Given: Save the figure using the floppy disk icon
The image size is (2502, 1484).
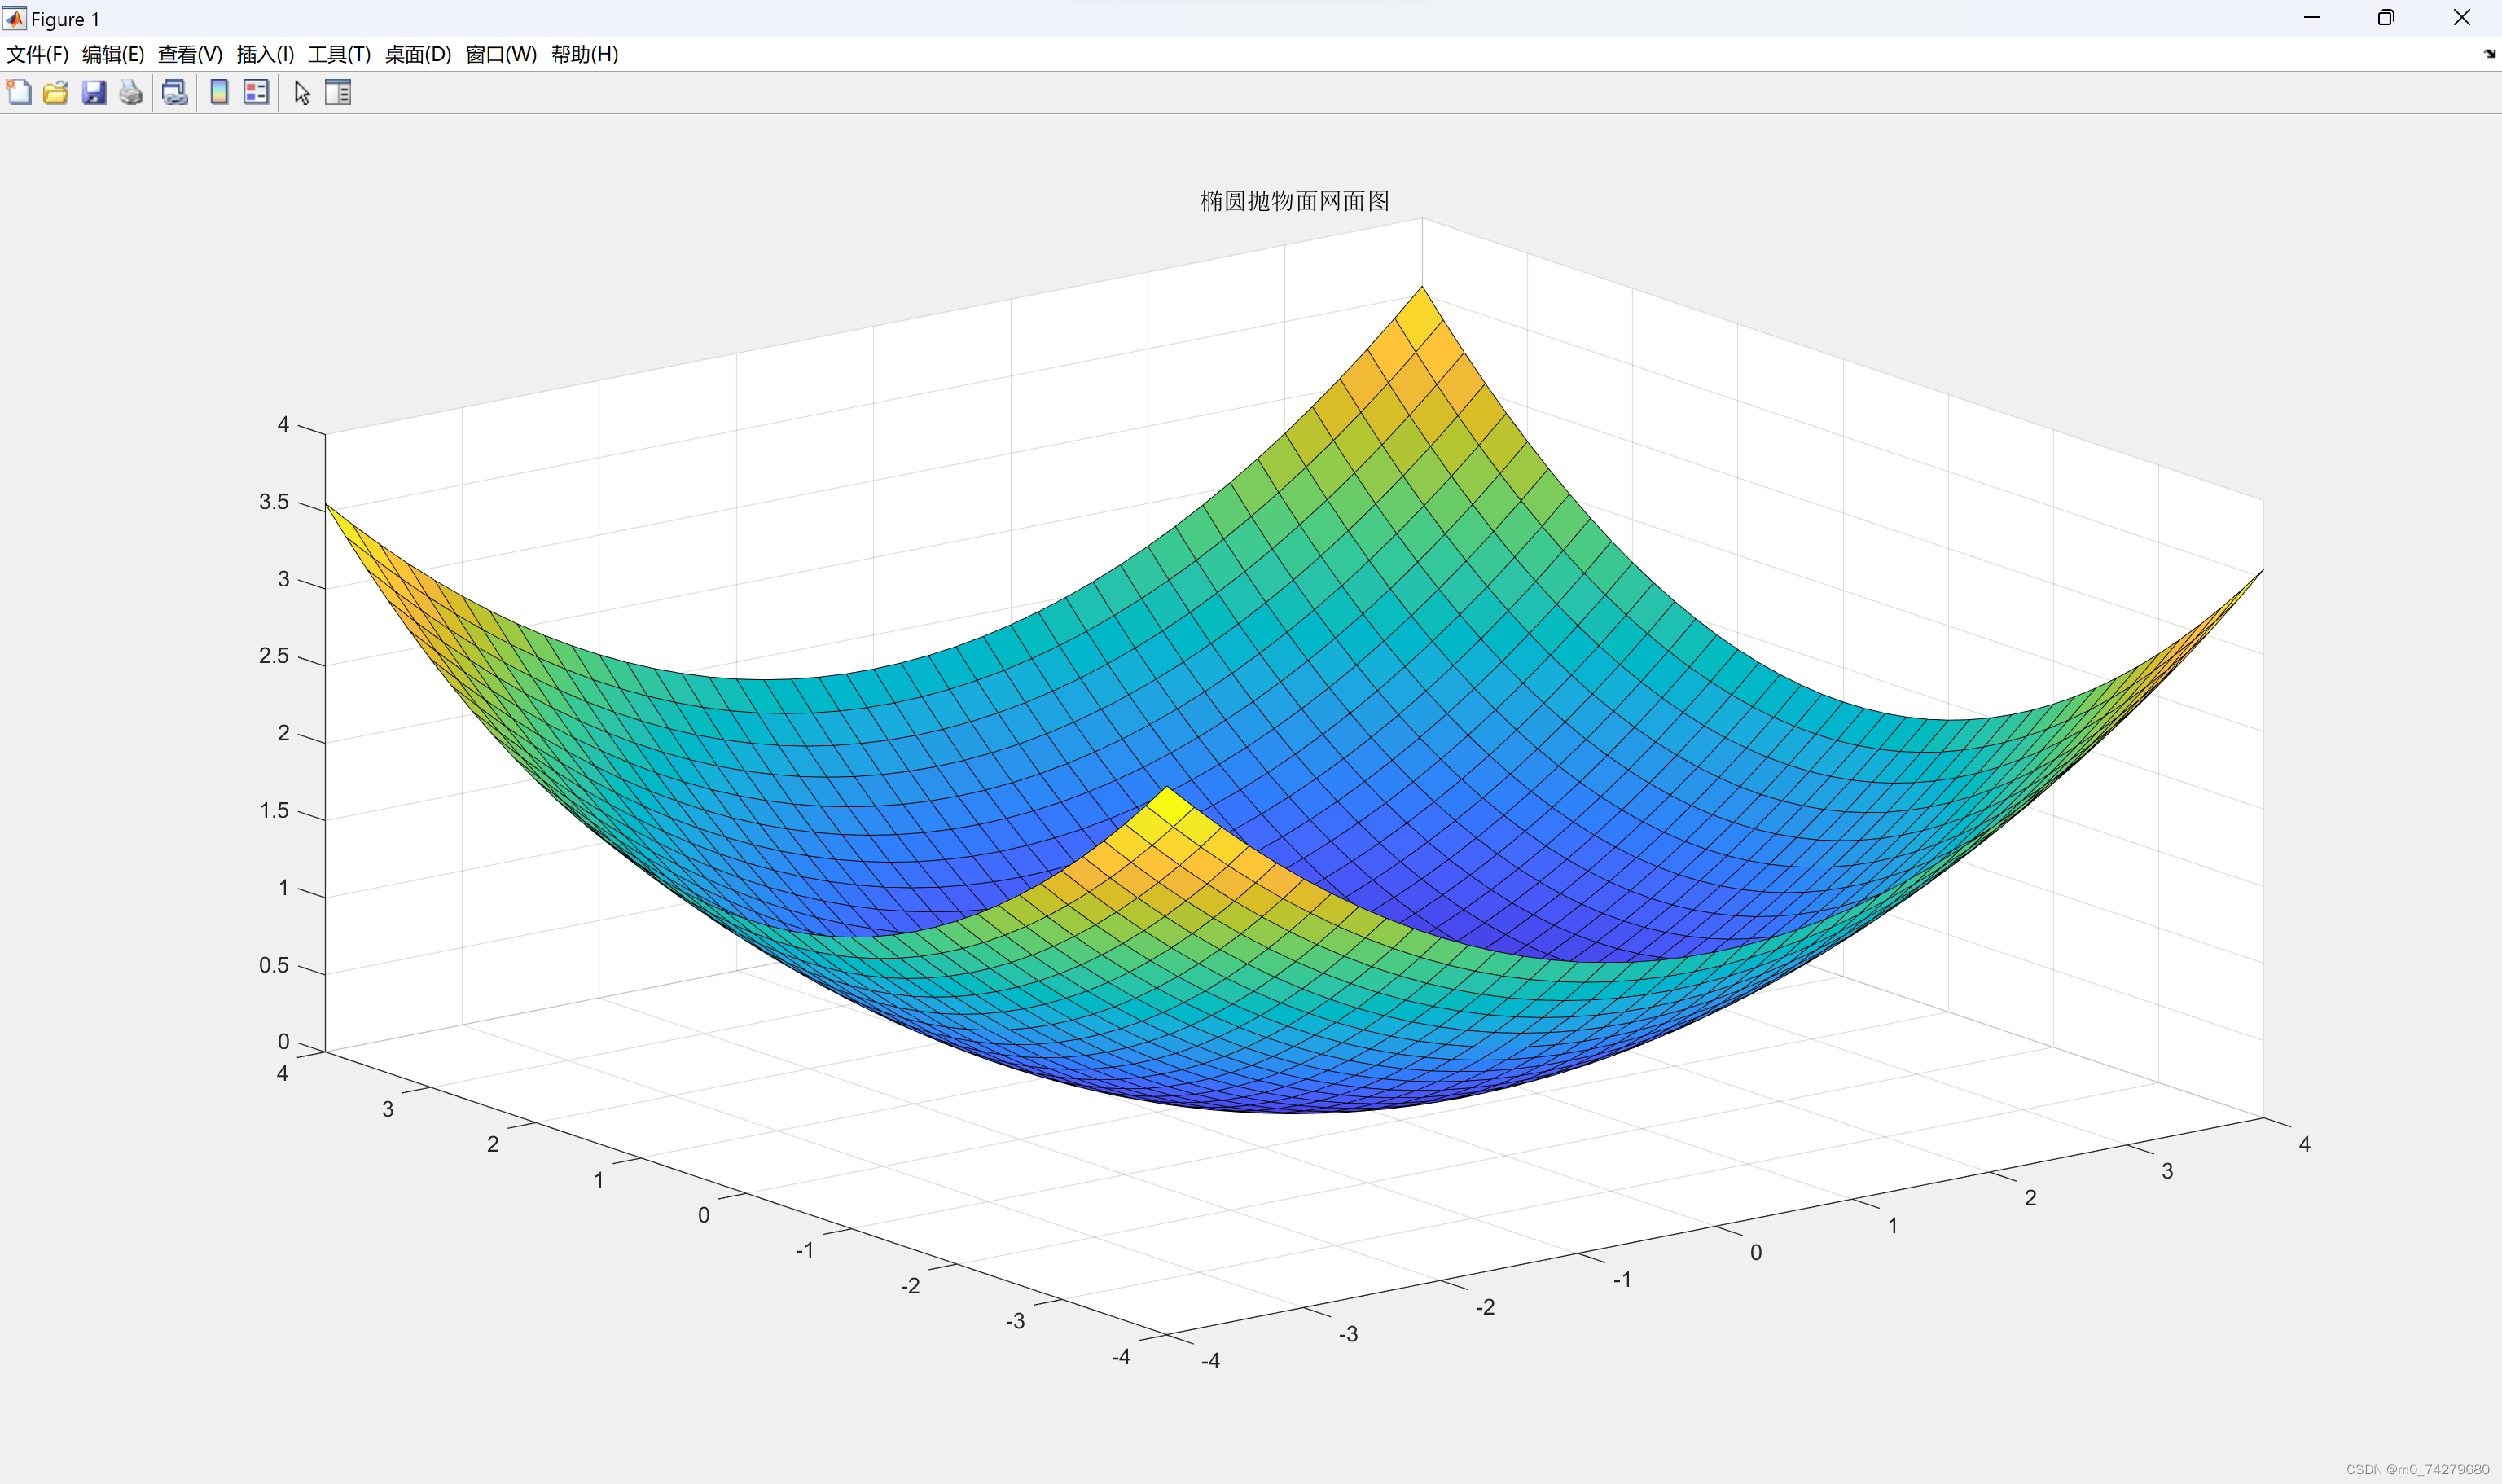Looking at the screenshot, I should [94, 93].
